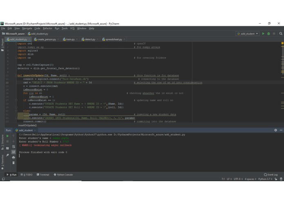Rerun add_student in the Run panel

(7, 136)
